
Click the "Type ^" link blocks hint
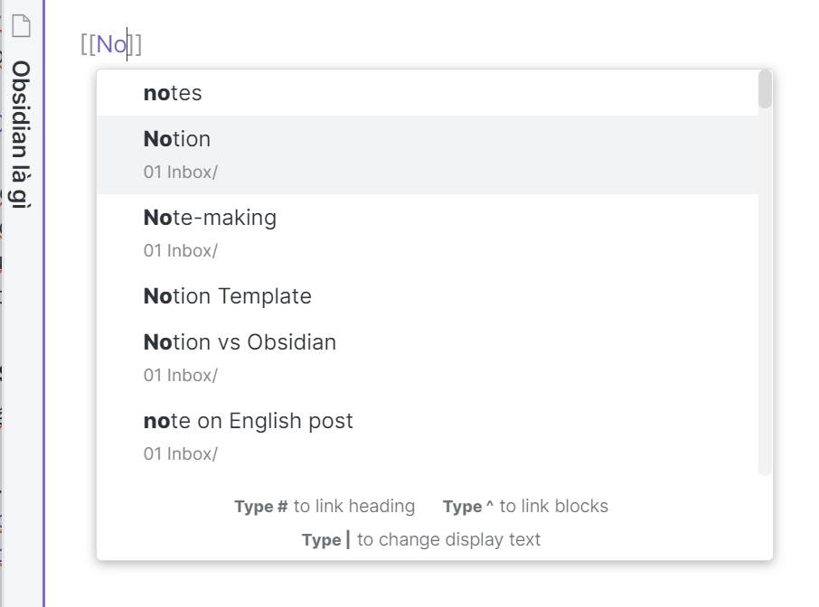tap(524, 507)
